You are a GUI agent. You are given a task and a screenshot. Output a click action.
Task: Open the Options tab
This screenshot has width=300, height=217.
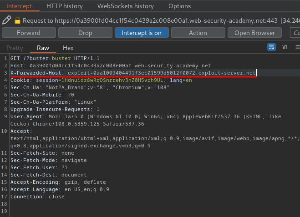(180, 6)
